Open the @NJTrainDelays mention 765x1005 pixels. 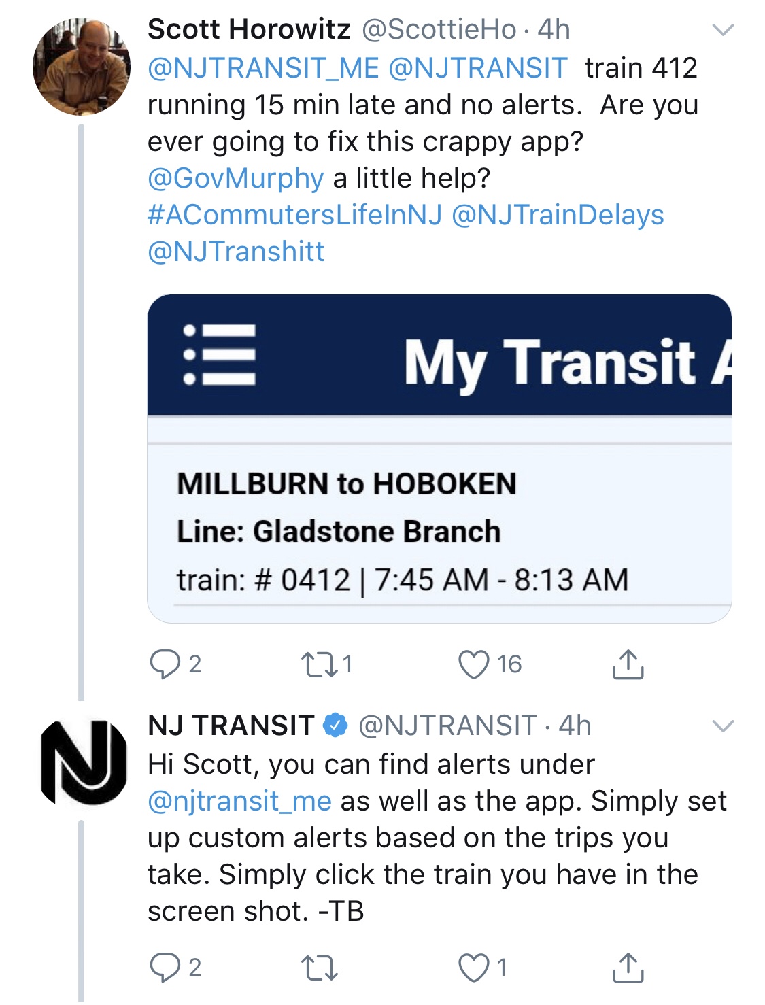click(558, 215)
